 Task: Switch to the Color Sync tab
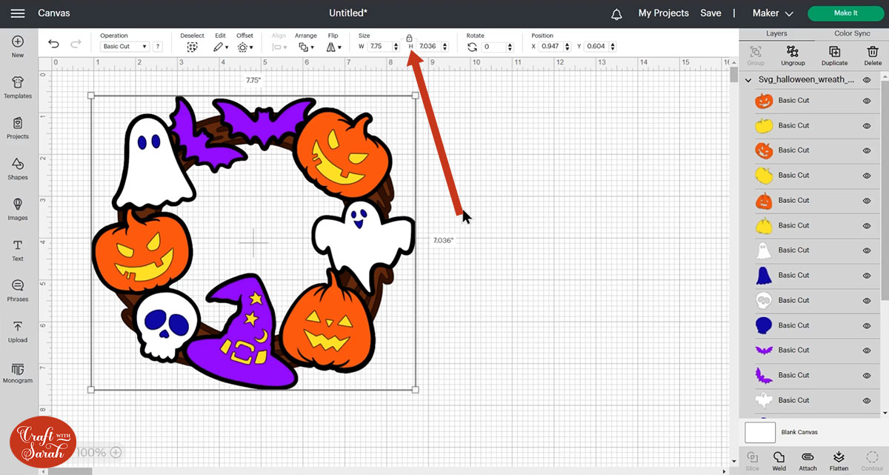852,34
